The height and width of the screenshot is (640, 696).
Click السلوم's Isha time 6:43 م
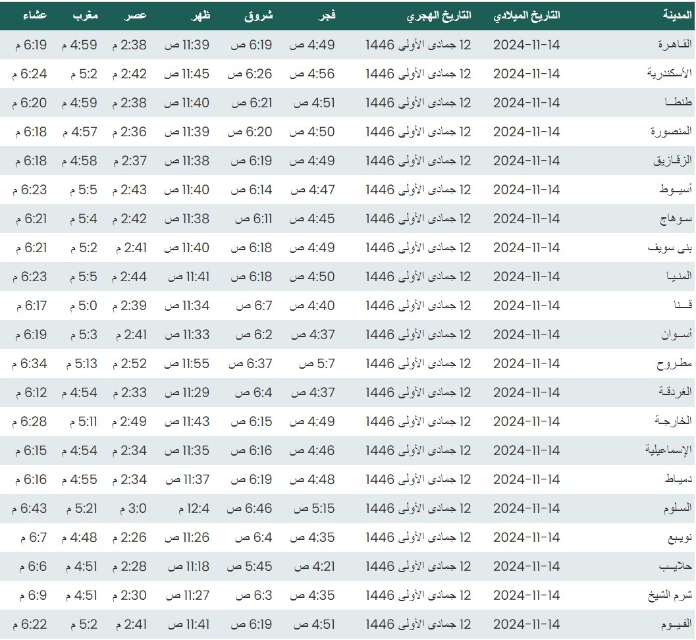click(x=30, y=508)
